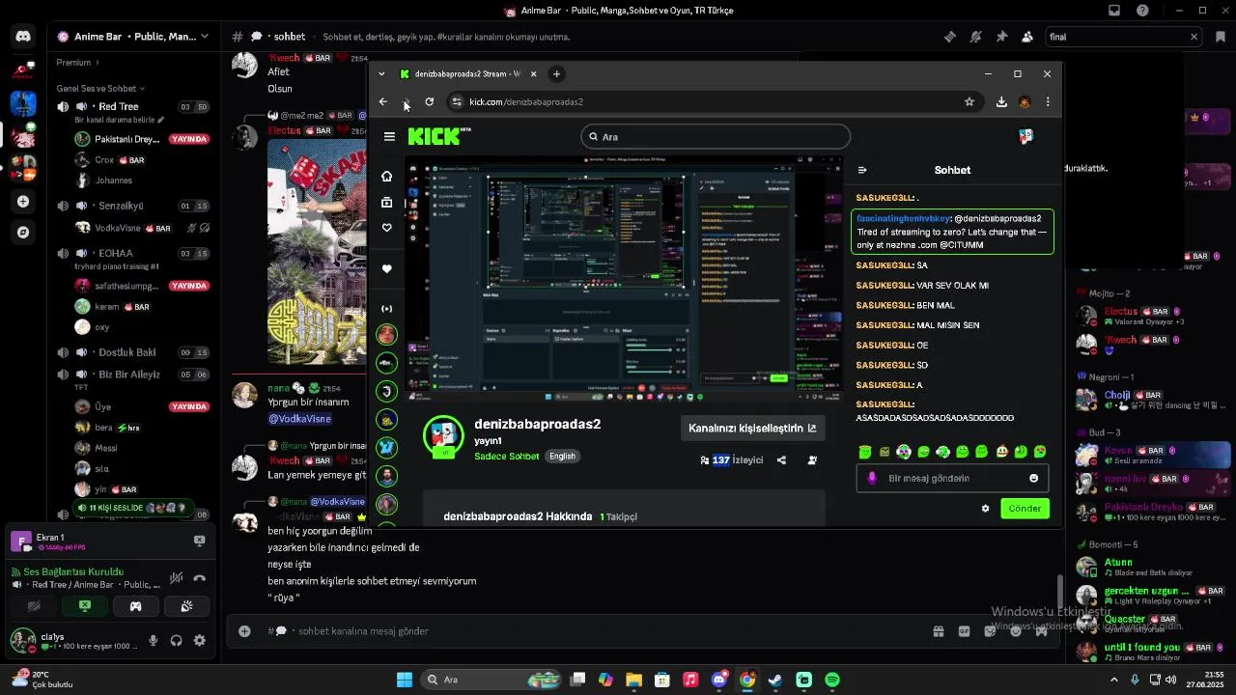Open gift icon in Discord message bar
The image size is (1236, 695).
(938, 631)
